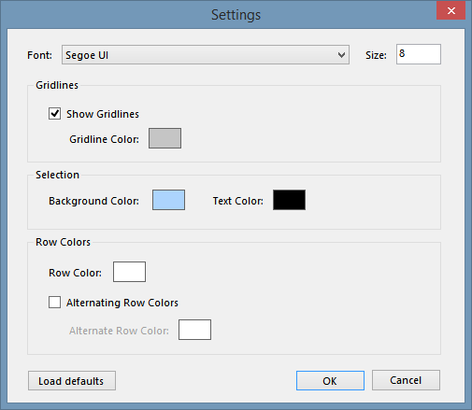
Task: Select the Alternate Row Color swatch
Action: 194,330
